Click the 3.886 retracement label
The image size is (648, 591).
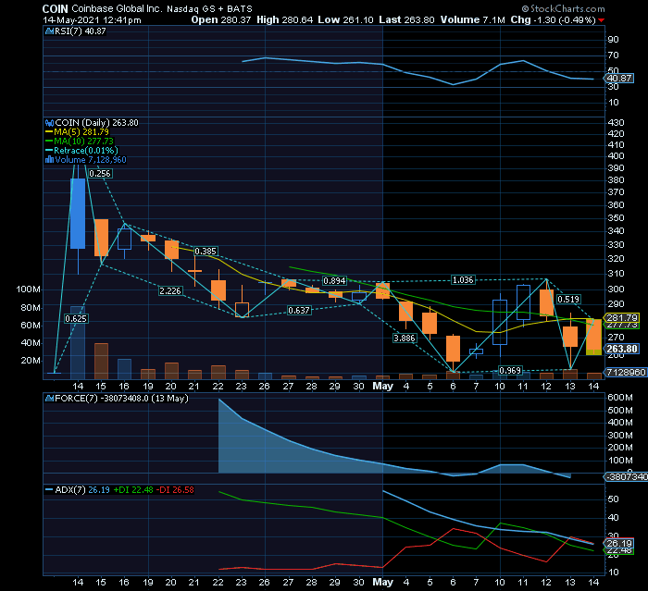pyautogui.click(x=405, y=339)
